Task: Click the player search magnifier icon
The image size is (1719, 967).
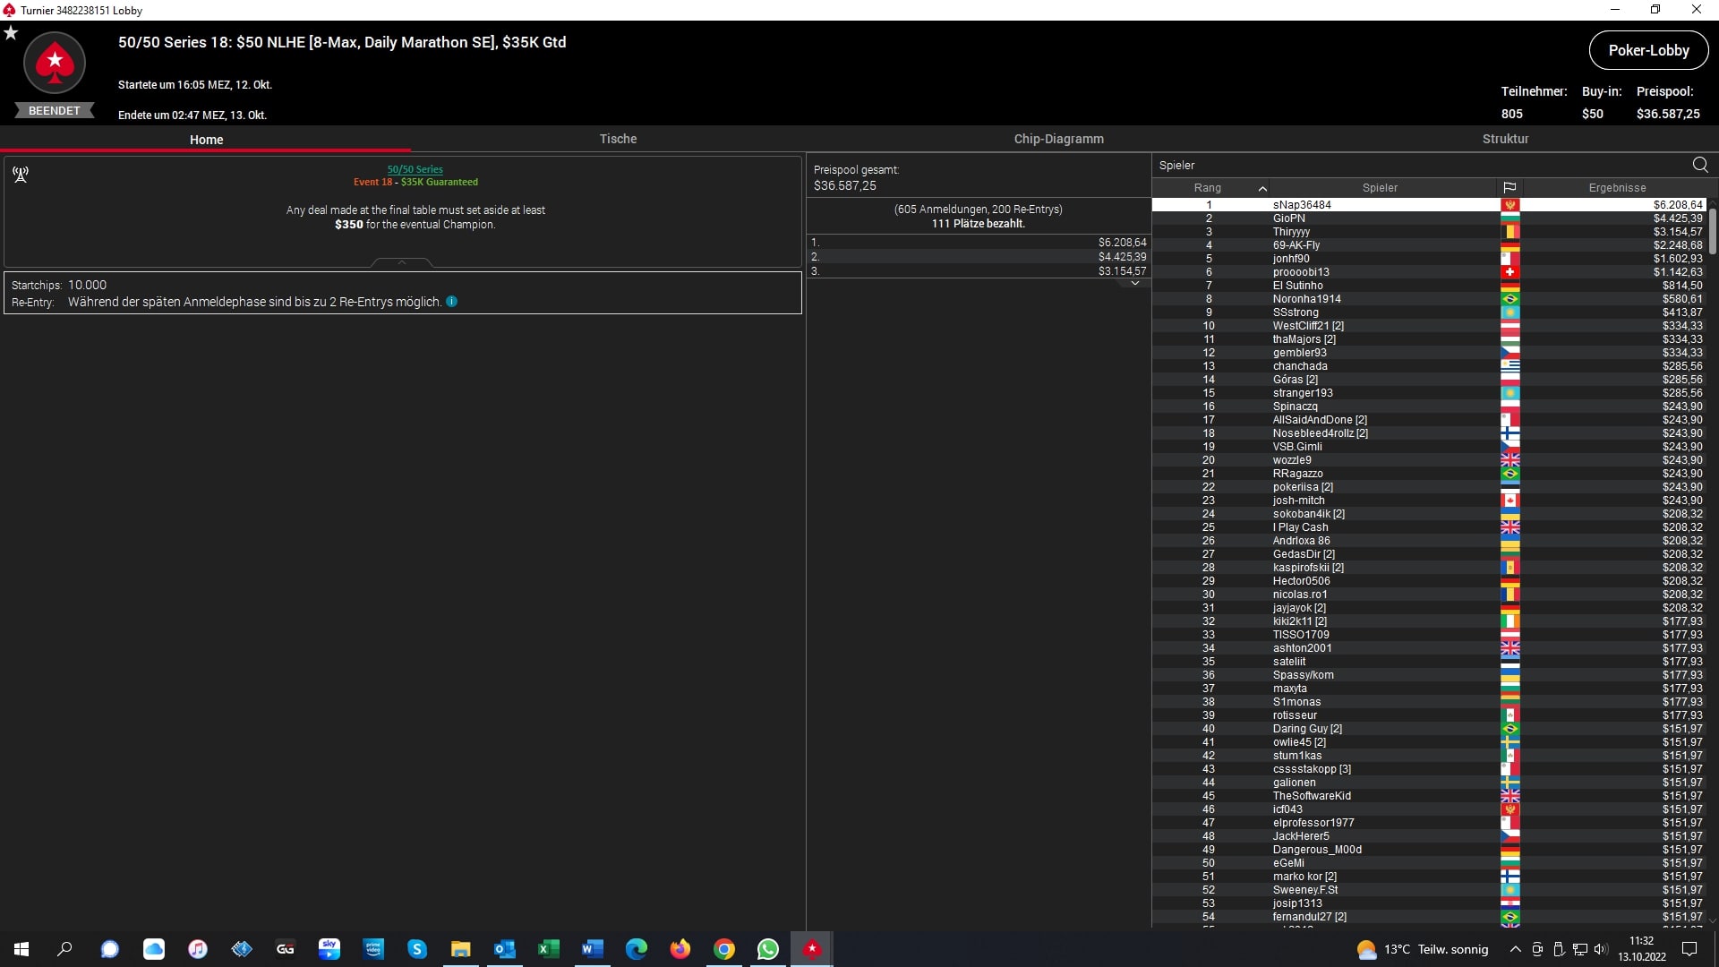Action: (x=1699, y=165)
